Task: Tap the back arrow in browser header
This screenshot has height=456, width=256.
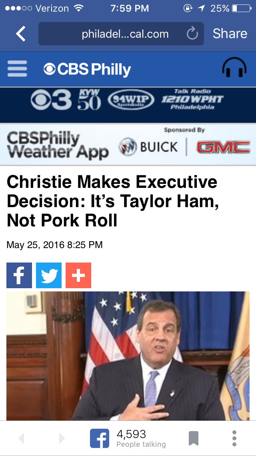Action: (x=20, y=34)
